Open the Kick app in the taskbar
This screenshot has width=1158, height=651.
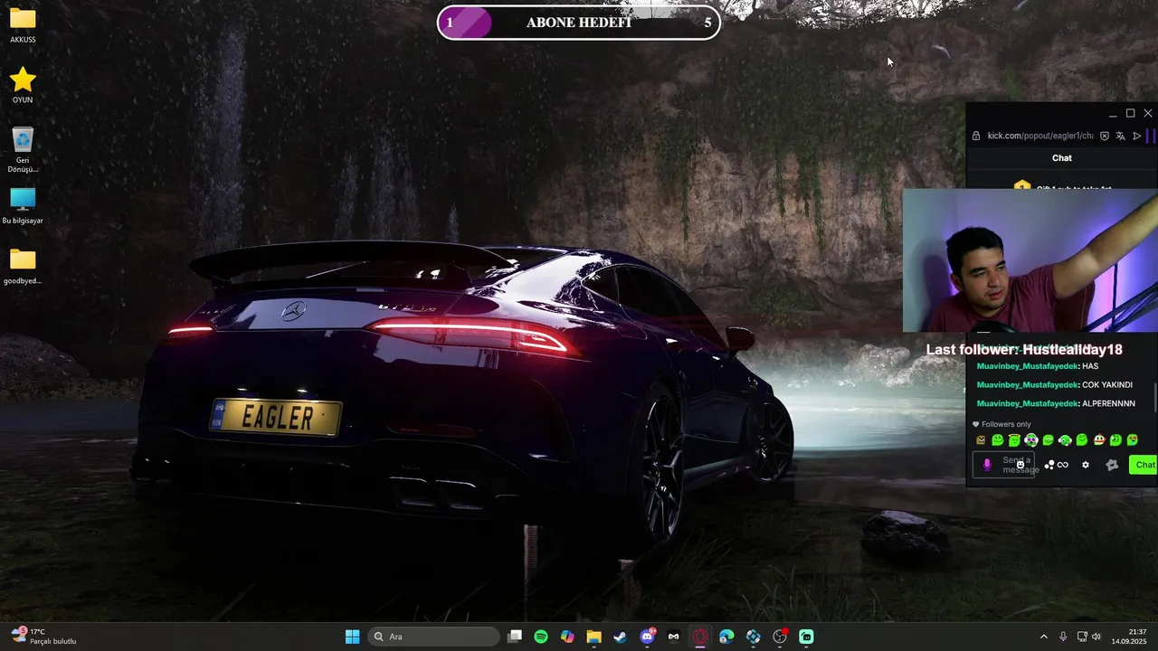tap(806, 637)
